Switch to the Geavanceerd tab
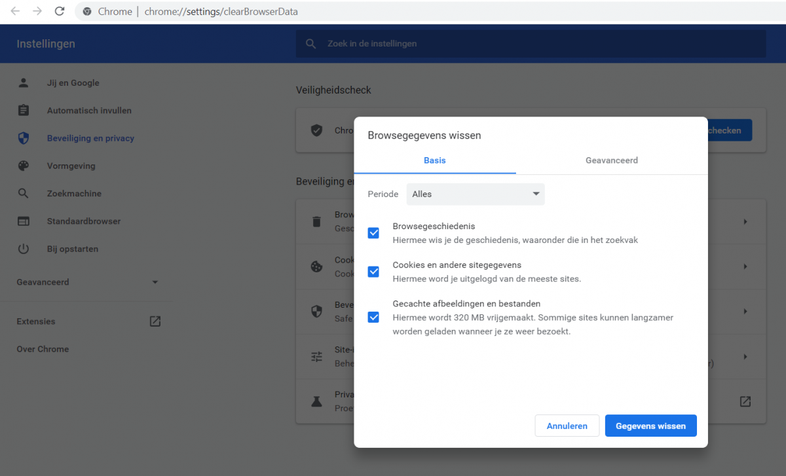Viewport: 786px width, 476px height. coord(611,160)
